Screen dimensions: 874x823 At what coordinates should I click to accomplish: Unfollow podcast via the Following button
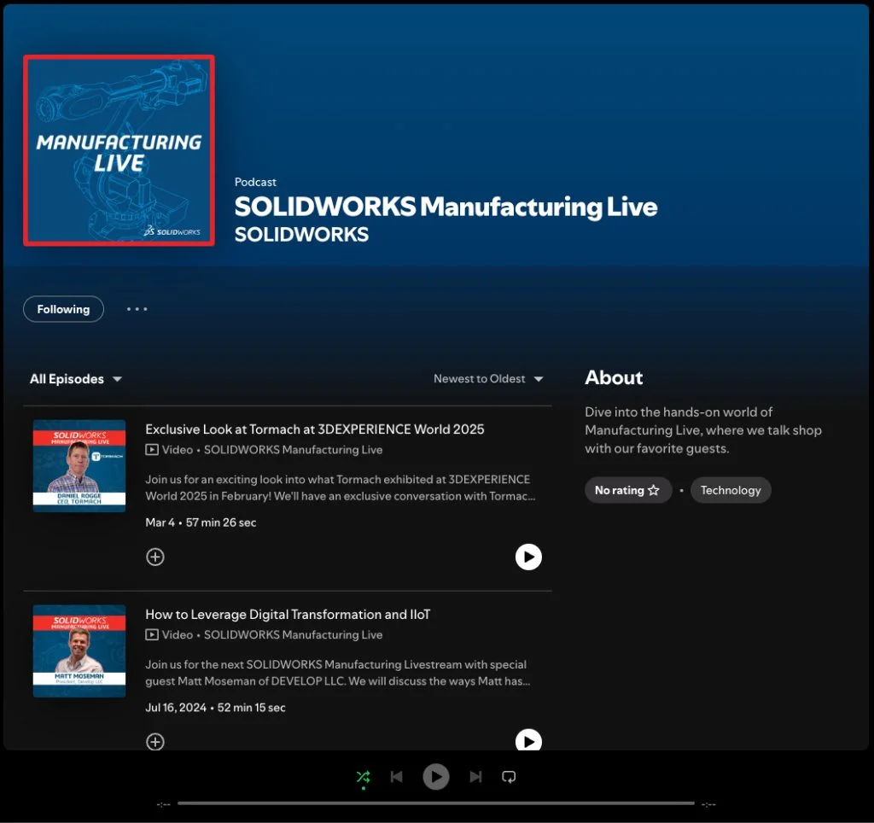(x=63, y=309)
